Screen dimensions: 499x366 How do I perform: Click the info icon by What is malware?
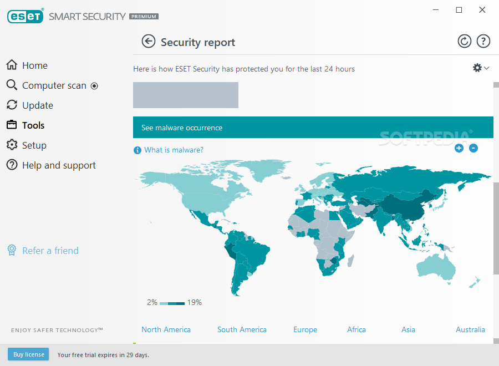137,150
